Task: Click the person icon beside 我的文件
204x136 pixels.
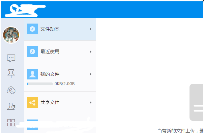Action: pos(32,74)
